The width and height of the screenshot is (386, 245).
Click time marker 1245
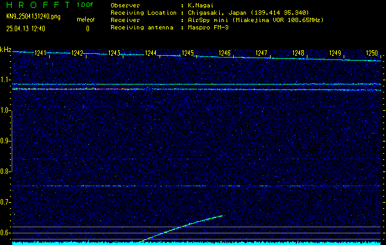point(188,53)
